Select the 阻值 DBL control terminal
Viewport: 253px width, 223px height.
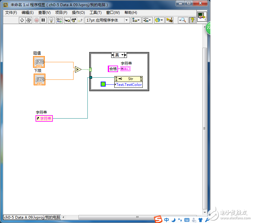[39, 62]
